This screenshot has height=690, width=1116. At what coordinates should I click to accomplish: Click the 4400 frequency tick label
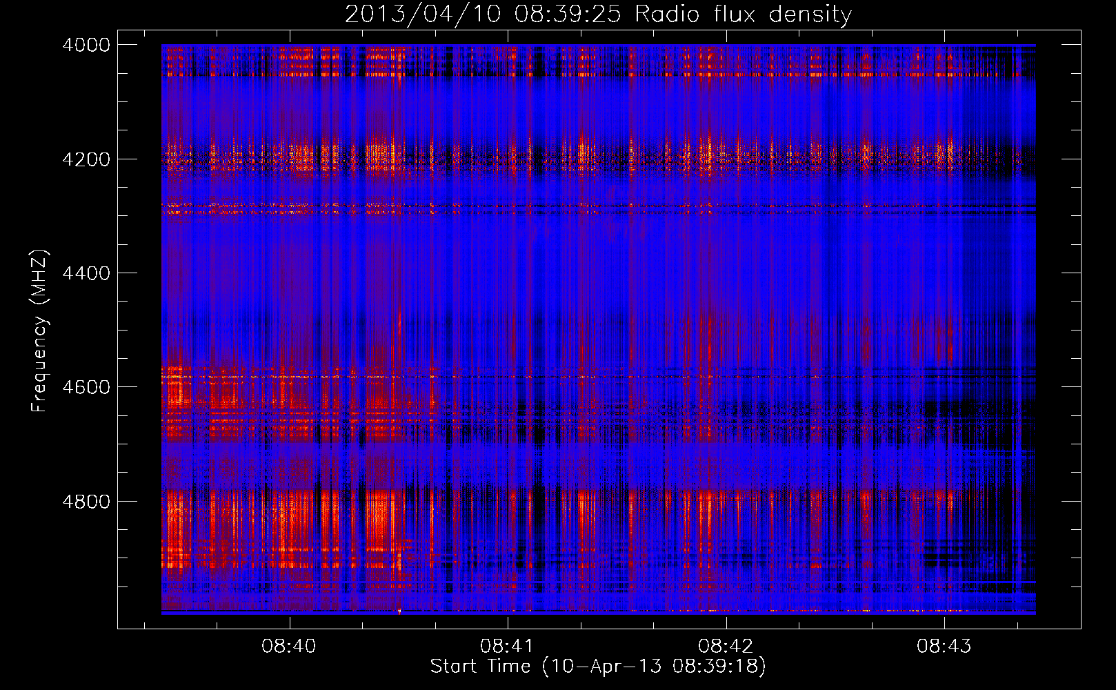[86, 273]
